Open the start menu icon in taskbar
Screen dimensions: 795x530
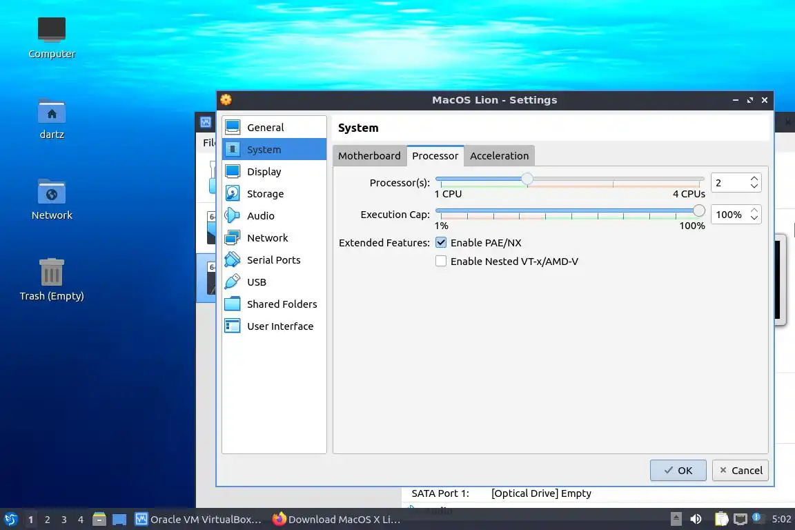coord(10,520)
